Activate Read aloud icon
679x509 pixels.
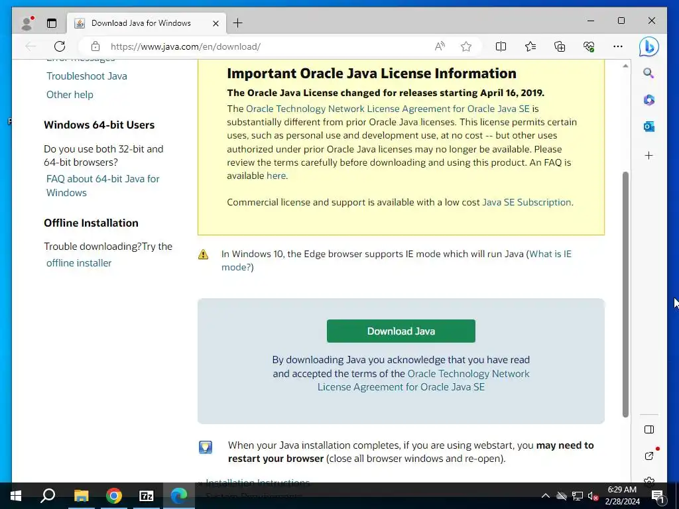440,46
